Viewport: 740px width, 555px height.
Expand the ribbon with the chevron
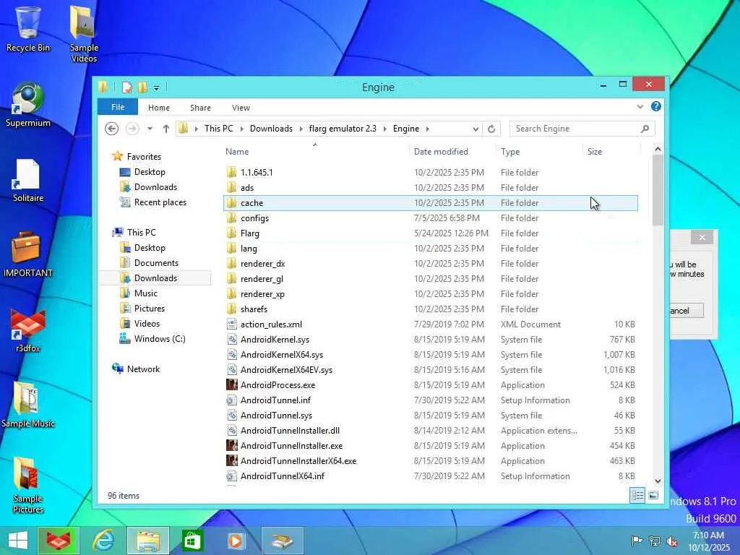[640, 107]
